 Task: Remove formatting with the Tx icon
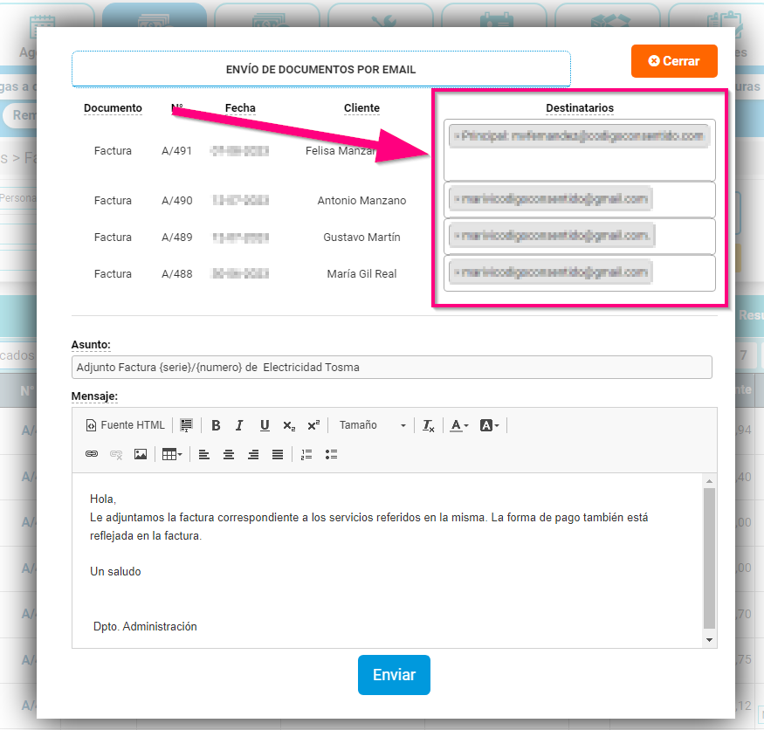point(428,425)
